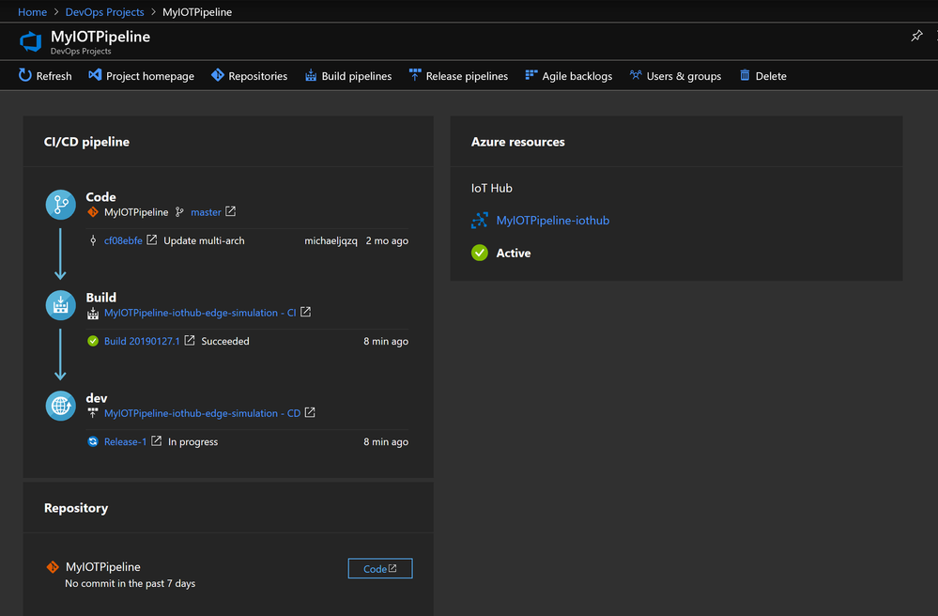Click the build pipeline icon before the CI link
The height and width of the screenshot is (616, 938).
tap(93, 313)
